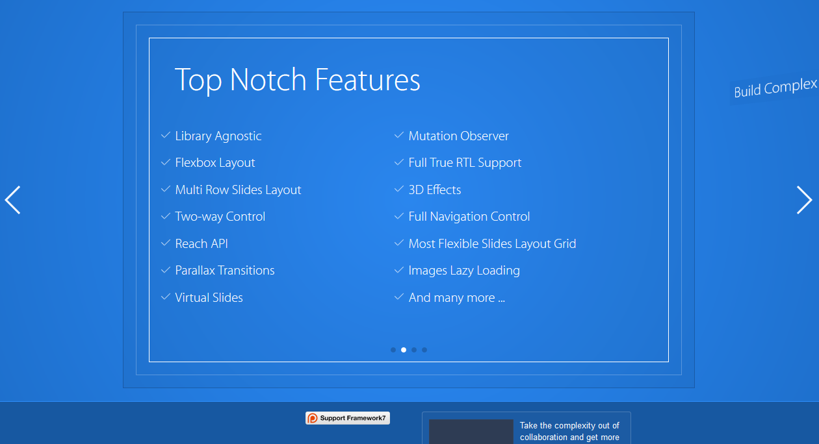Click the 'Virtual Slides' feature text
819x444 pixels.
(209, 298)
